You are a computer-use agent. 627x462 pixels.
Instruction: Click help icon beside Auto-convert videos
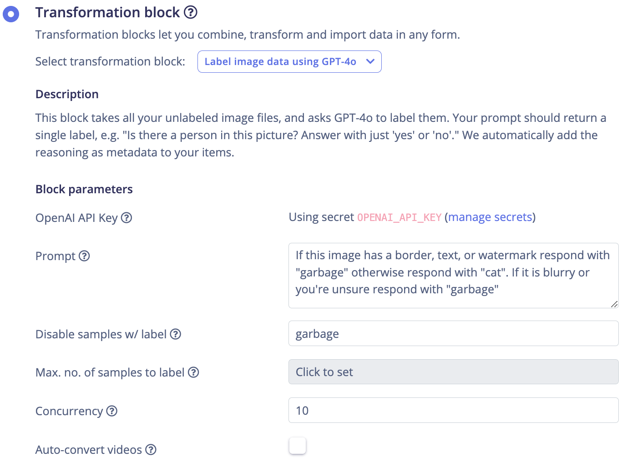pyautogui.click(x=151, y=450)
